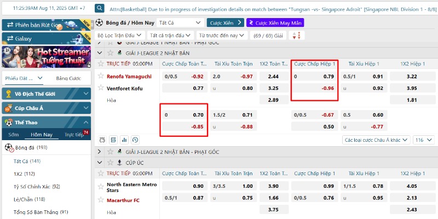
Task: Open Các loại cược Châu Á khác dropdown
Action: (x=375, y=140)
